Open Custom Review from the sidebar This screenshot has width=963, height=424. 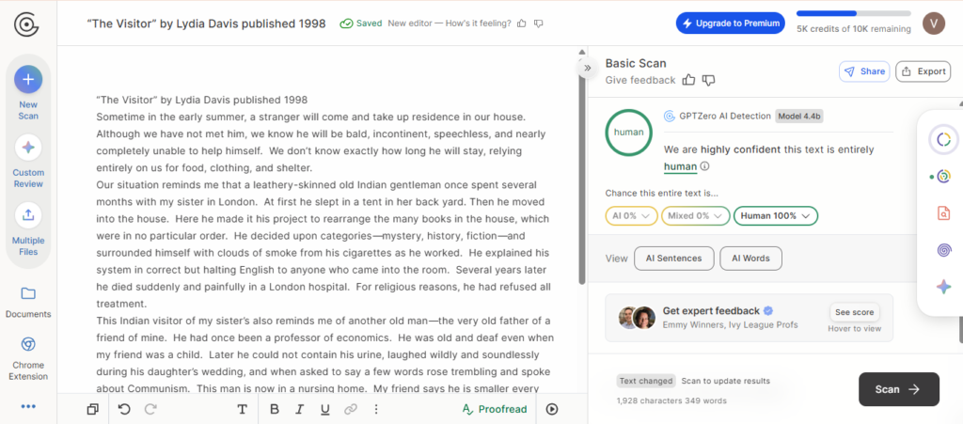click(x=28, y=148)
